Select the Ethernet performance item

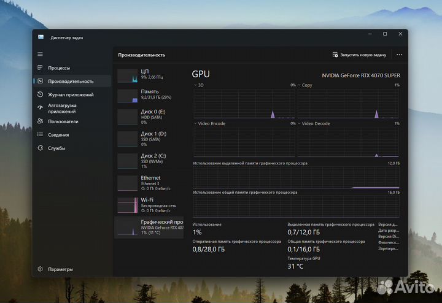click(x=149, y=183)
